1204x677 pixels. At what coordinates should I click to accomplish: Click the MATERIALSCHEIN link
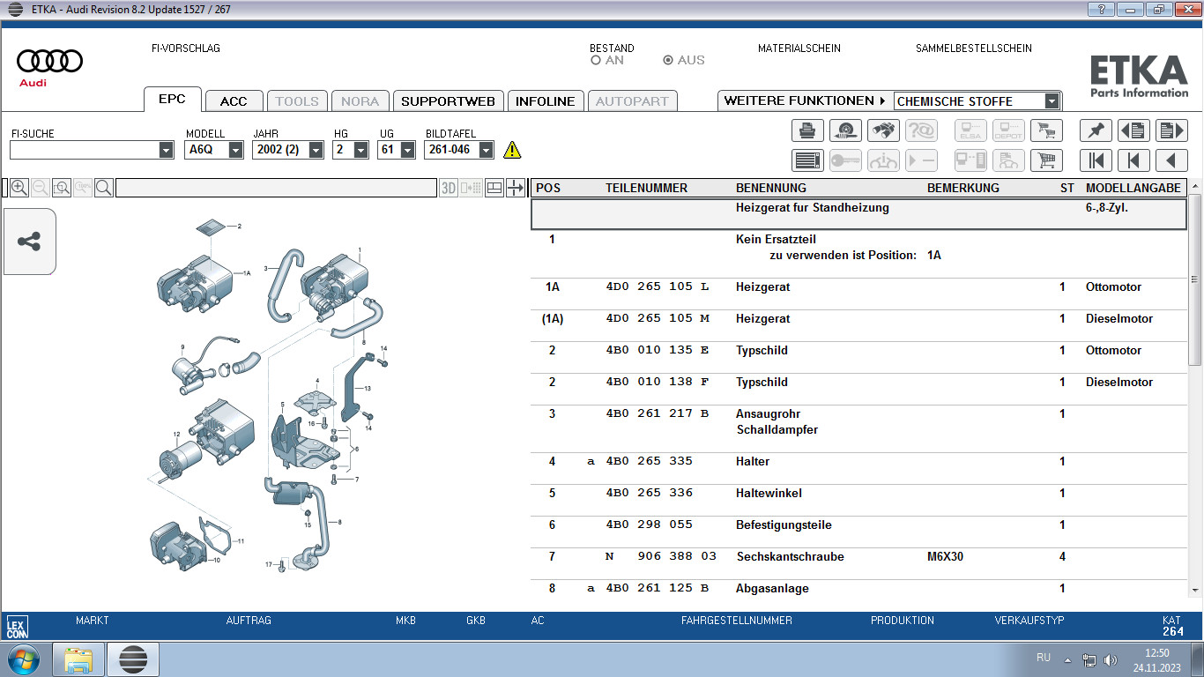(x=799, y=48)
